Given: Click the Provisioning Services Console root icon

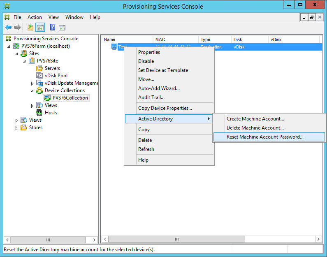Looking at the screenshot, I should 8,39.
